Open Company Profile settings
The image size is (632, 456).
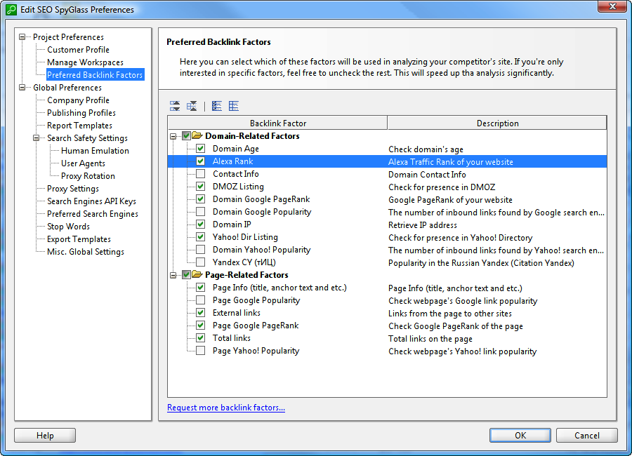coord(78,100)
